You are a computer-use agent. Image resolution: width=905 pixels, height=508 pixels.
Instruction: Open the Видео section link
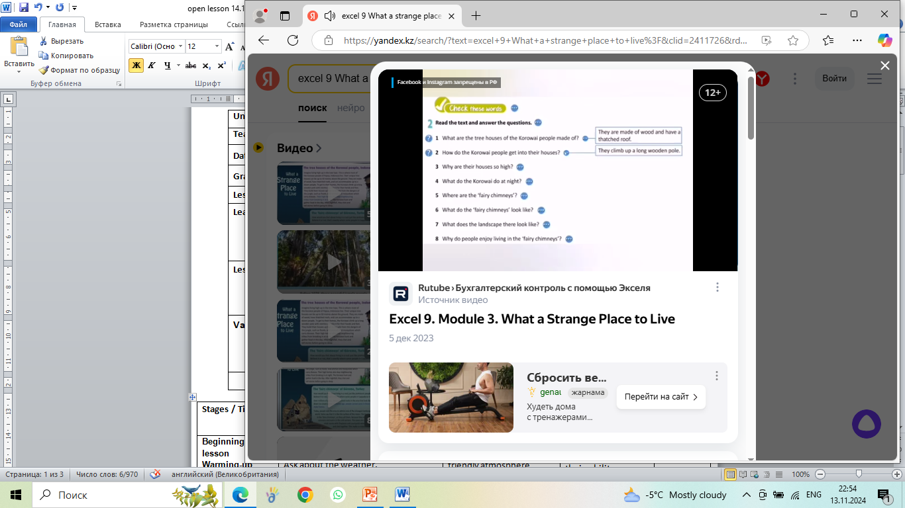[299, 148]
